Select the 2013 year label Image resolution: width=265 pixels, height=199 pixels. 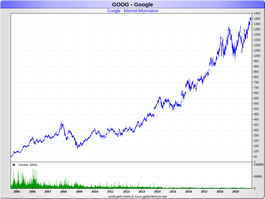(x=142, y=192)
